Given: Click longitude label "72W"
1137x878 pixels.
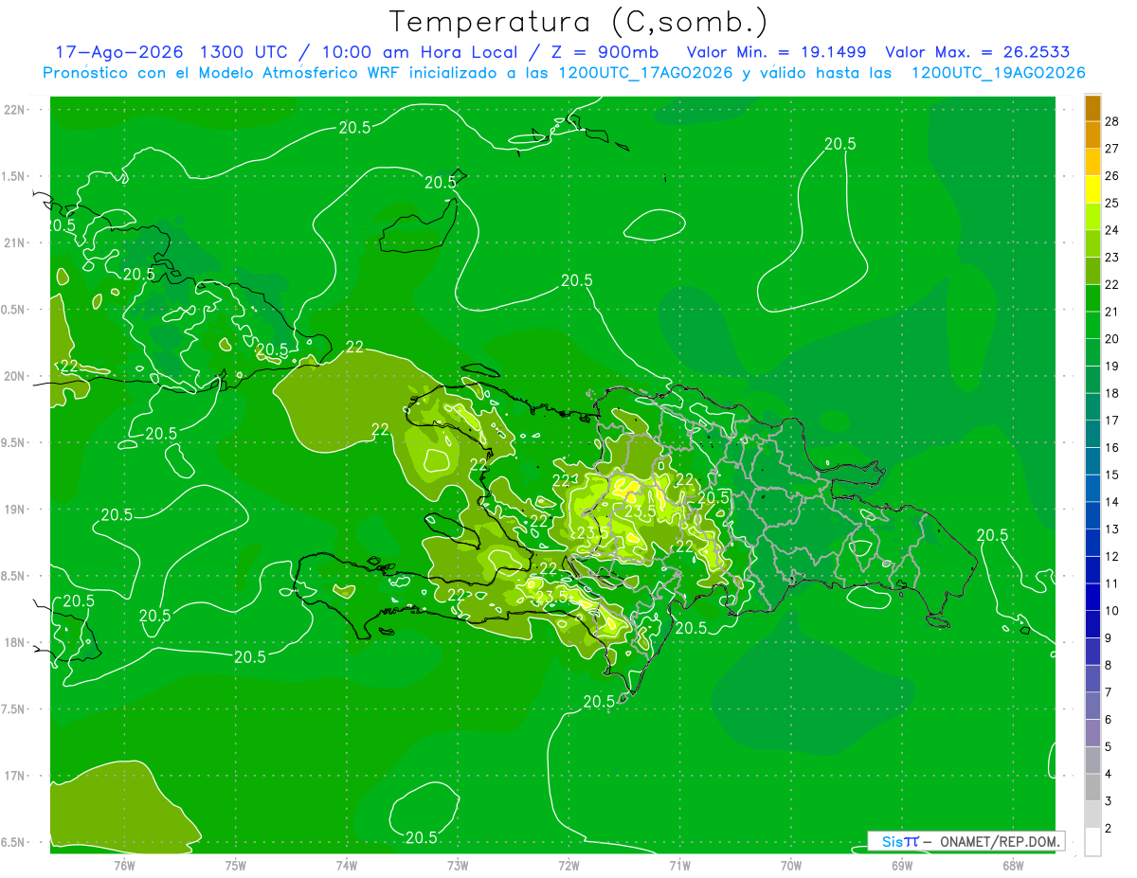Looking at the screenshot, I should (x=568, y=865).
